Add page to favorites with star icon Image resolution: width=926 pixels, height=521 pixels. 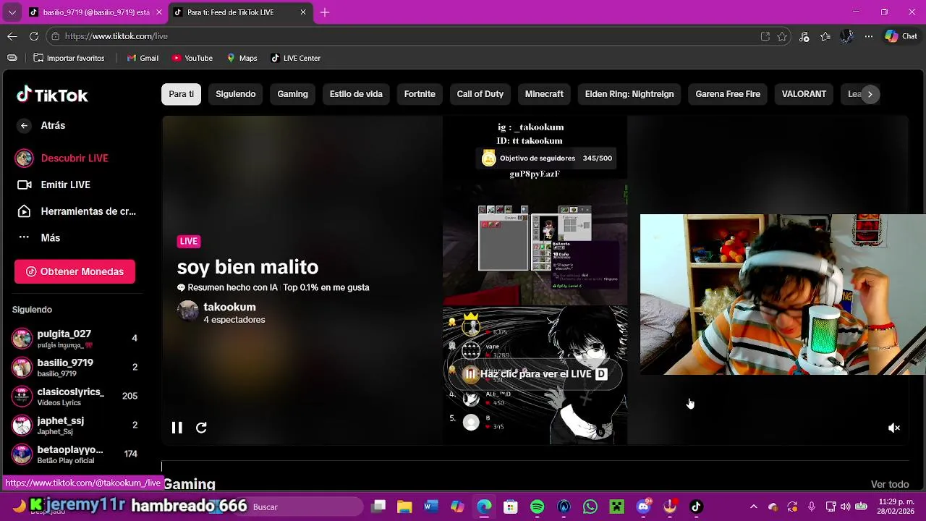pyautogui.click(x=782, y=36)
